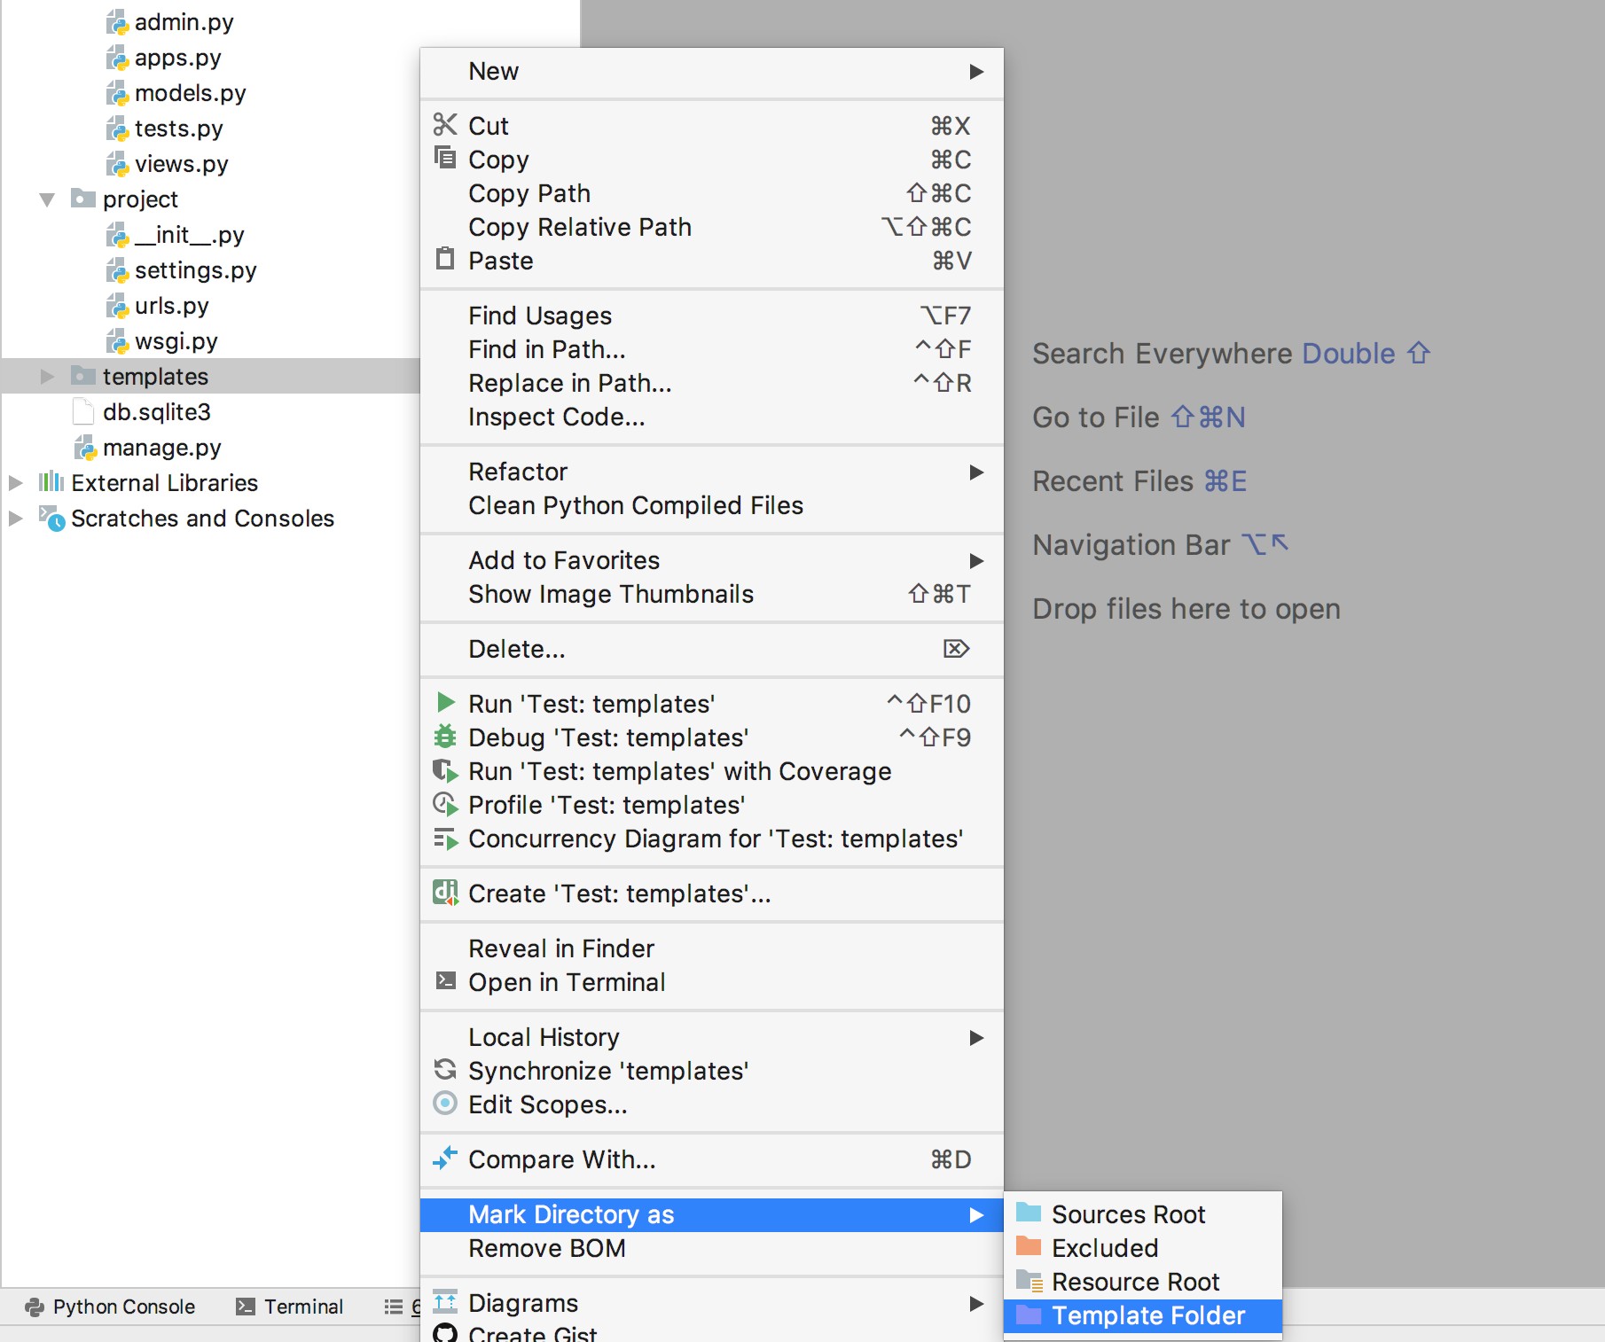Screen dimensions: 1605x1342
Task: Click the Run with Coverage icon
Action: [x=445, y=770]
